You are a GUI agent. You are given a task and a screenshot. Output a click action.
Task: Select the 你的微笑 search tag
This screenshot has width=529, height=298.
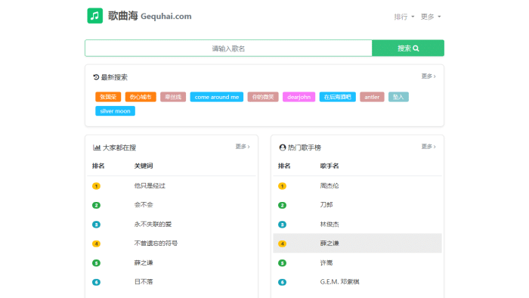(263, 97)
